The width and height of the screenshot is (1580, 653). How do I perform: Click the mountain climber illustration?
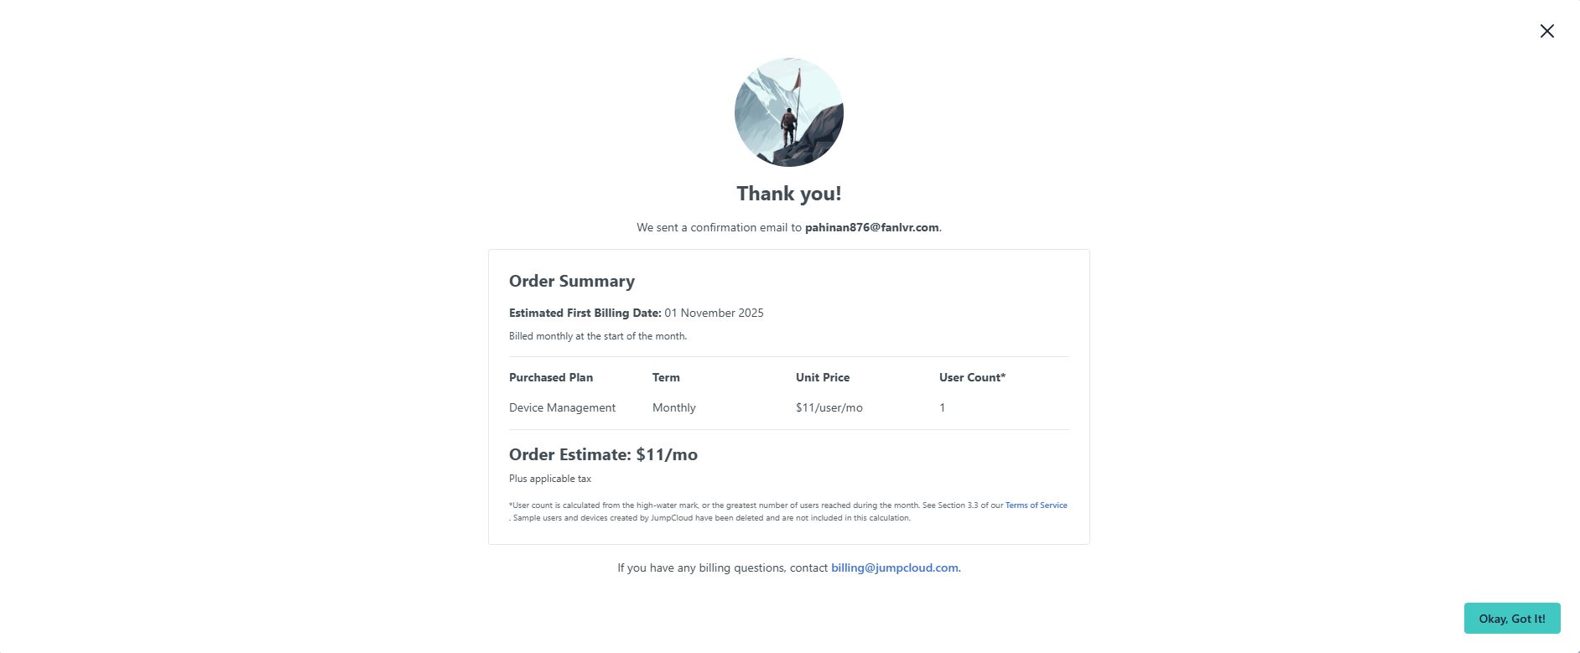tap(789, 112)
